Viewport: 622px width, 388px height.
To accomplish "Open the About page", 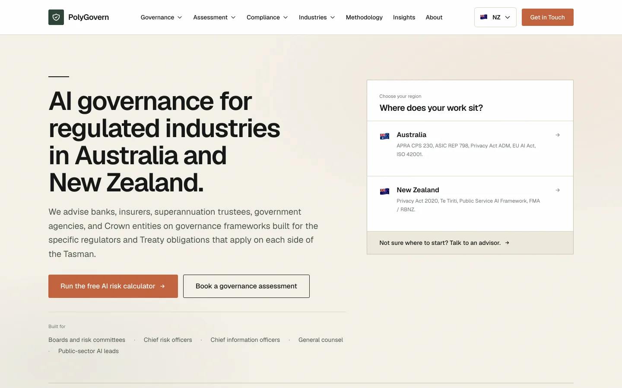I will pyautogui.click(x=434, y=17).
